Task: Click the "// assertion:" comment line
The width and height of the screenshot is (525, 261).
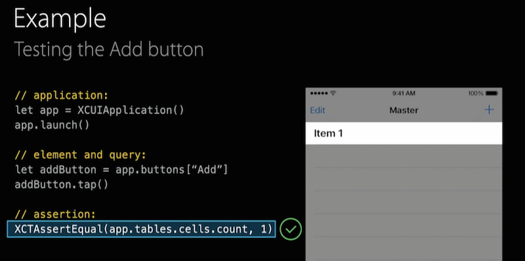Action: click(55, 214)
